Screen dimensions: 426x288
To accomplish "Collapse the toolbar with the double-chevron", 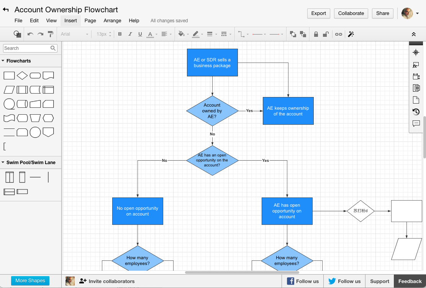I will click(414, 34).
